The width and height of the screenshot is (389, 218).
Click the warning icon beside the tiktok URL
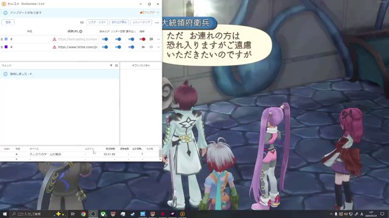tap(54, 47)
